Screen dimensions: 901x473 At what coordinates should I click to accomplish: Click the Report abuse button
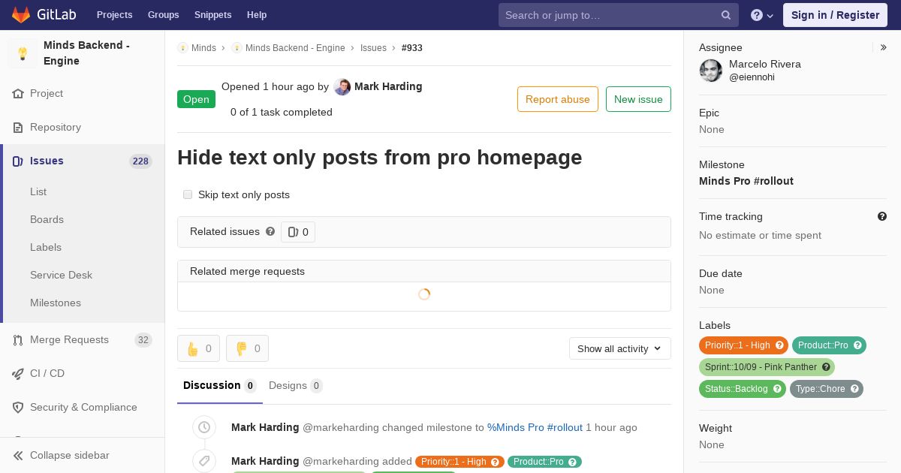click(x=558, y=99)
